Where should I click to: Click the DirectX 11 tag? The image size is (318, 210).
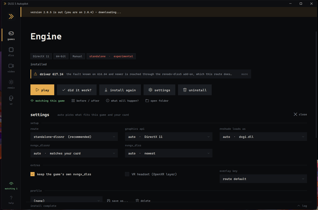41,56
